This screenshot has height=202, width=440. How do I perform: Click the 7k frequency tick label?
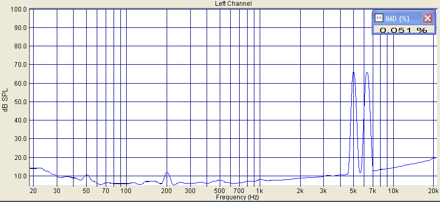click(373, 191)
